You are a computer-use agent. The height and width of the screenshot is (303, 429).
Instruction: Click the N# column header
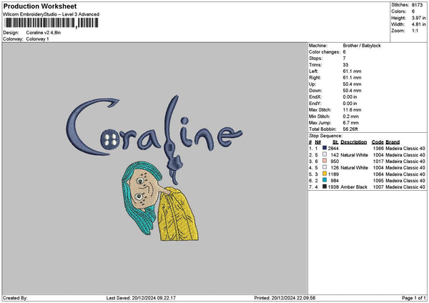pyautogui.click(x=317, y=142)
